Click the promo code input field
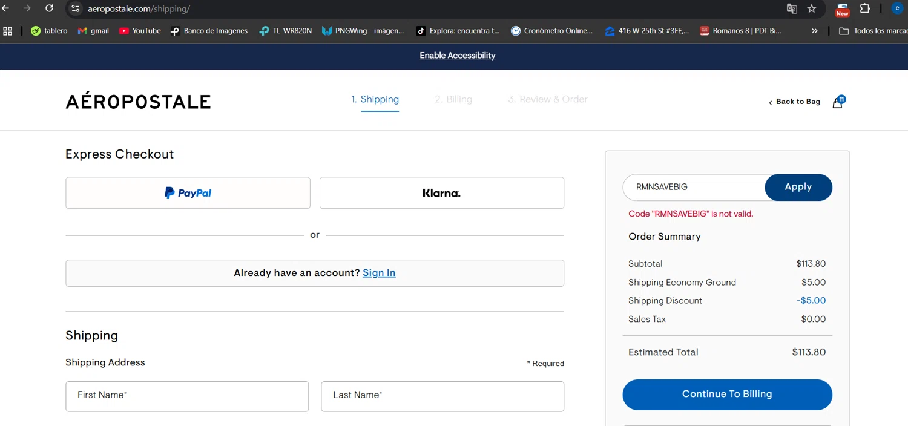 click(694, 187)
